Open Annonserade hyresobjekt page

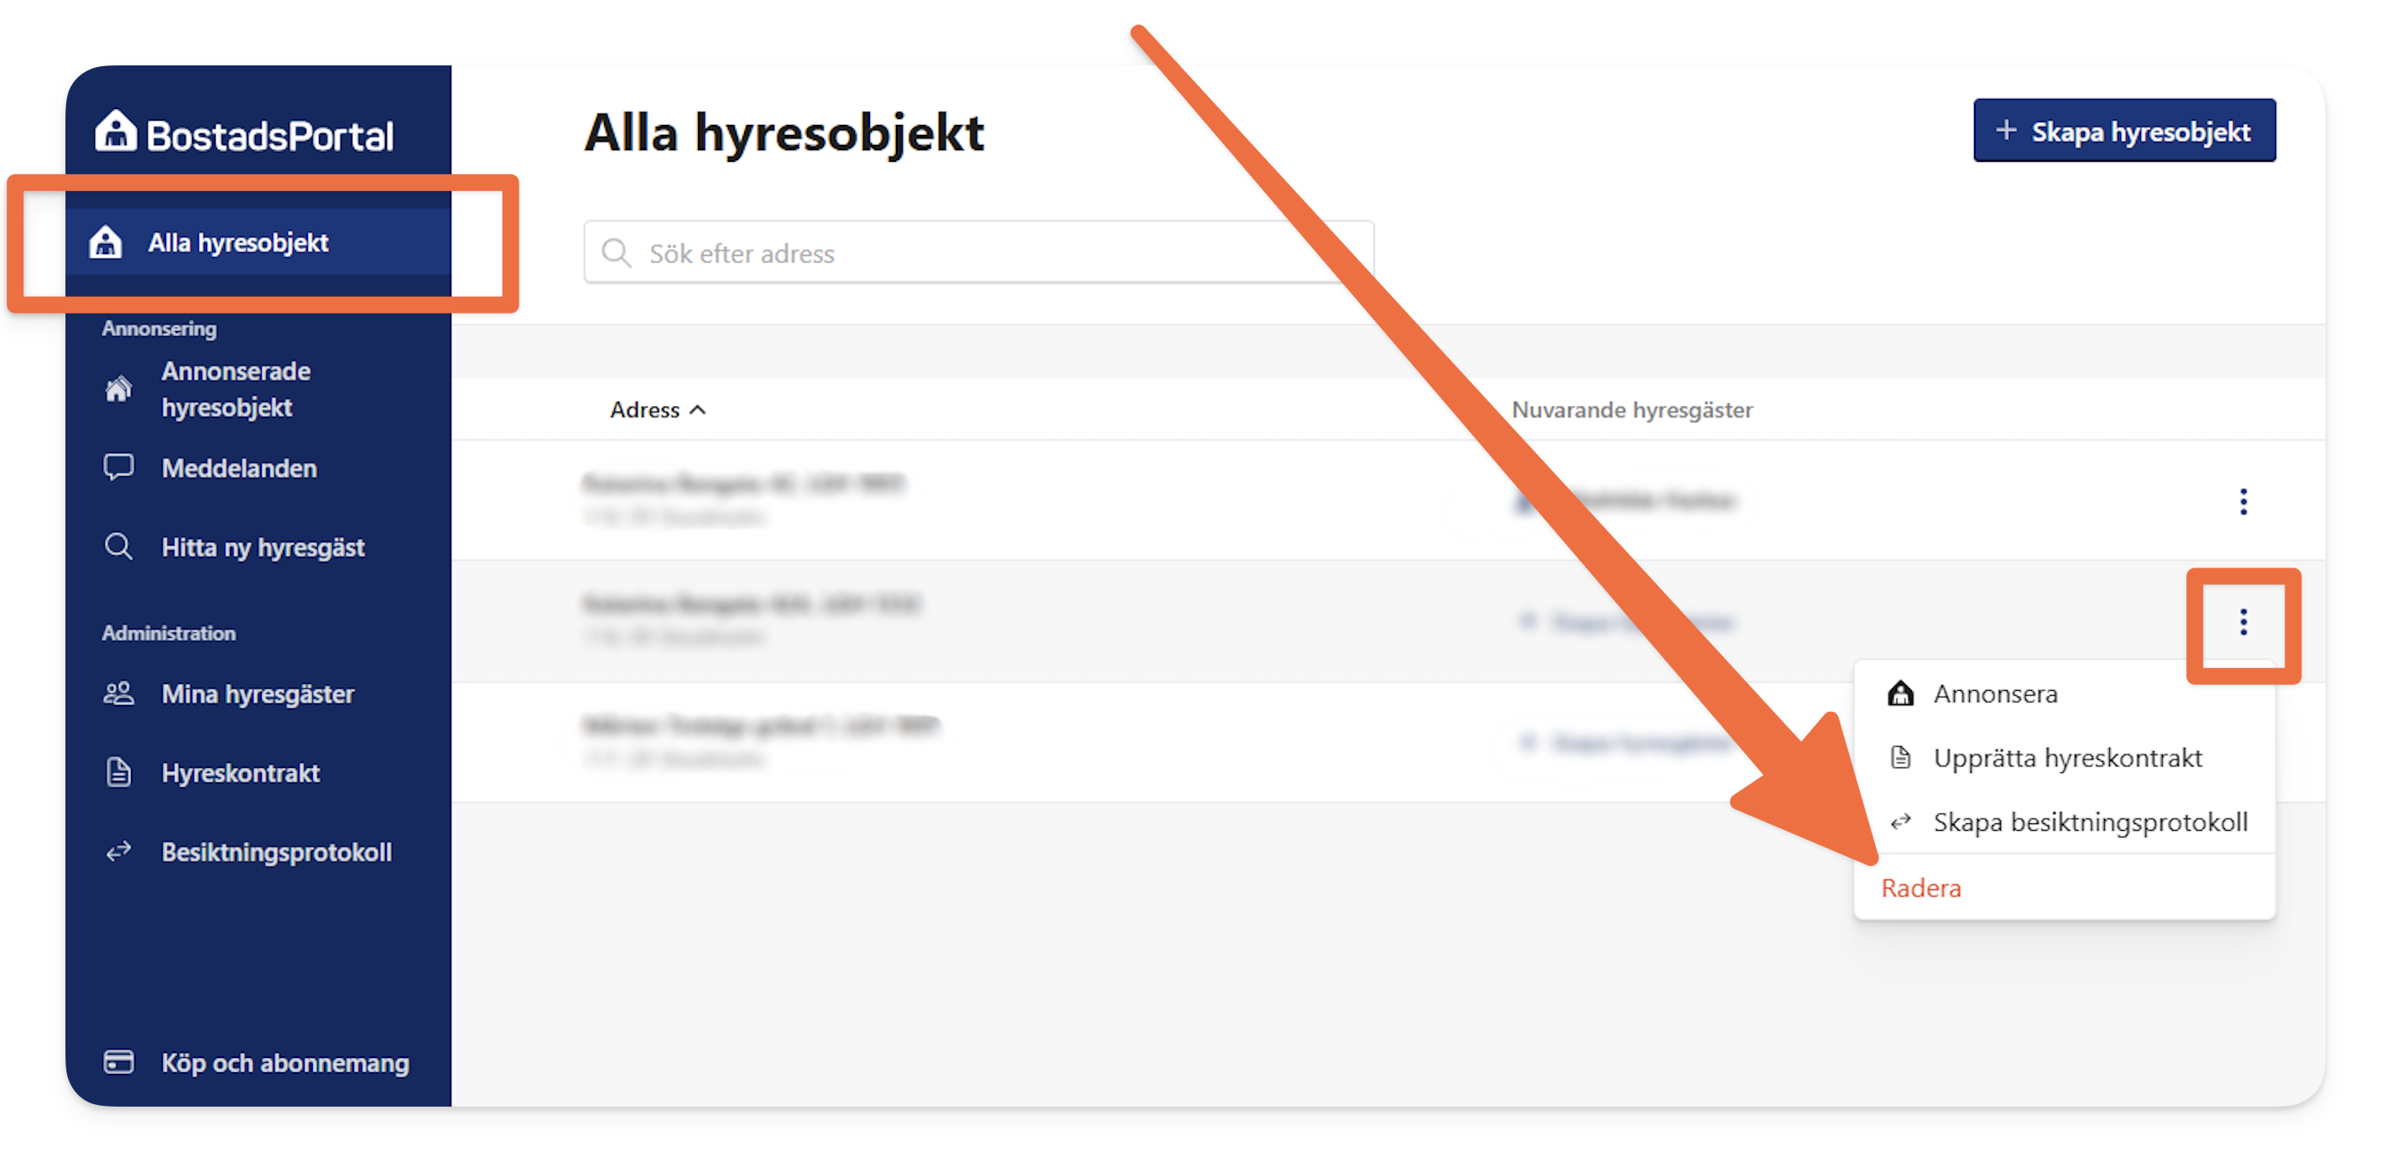point(236,388)
